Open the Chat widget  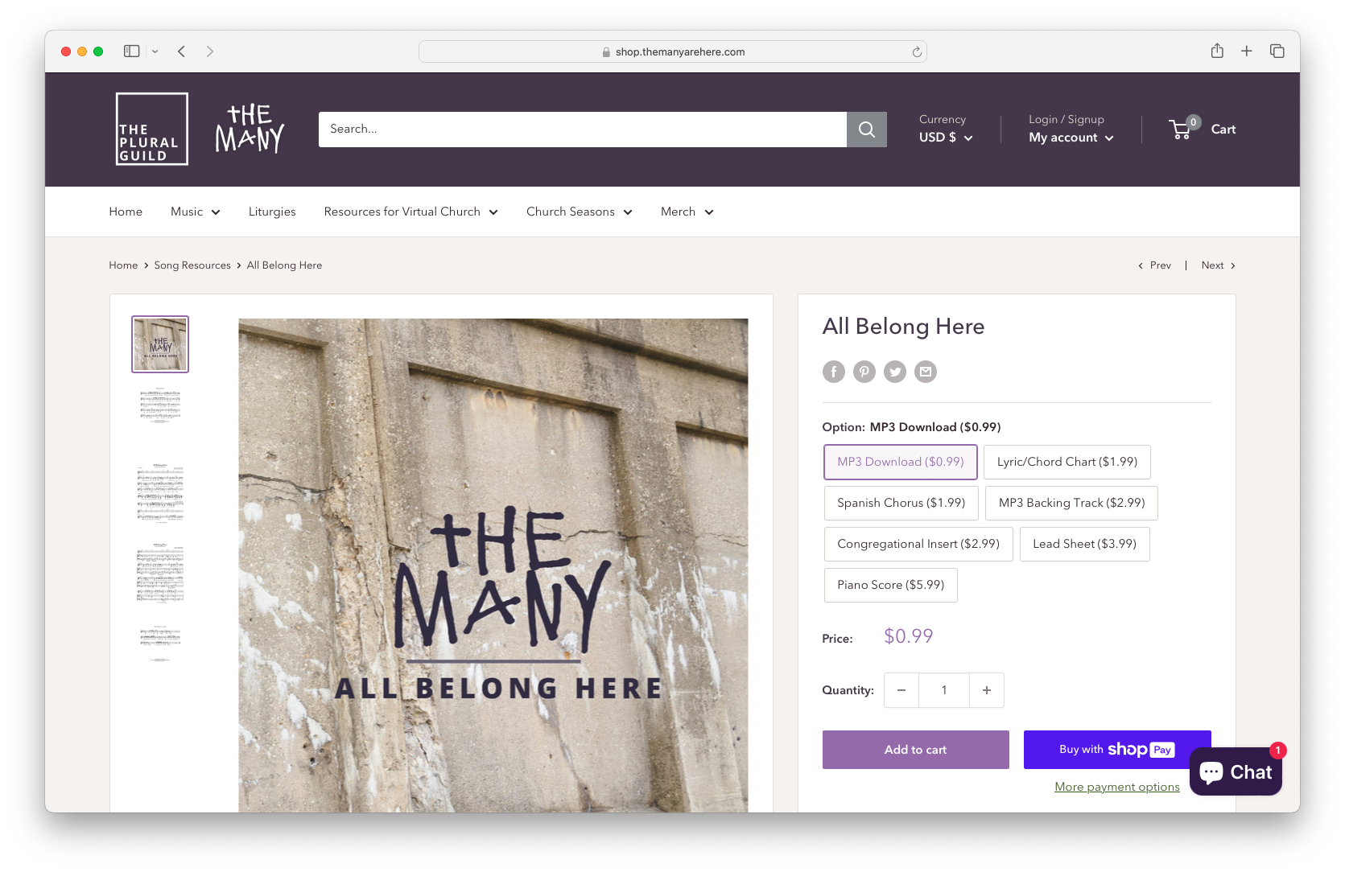pos(1236,771)
